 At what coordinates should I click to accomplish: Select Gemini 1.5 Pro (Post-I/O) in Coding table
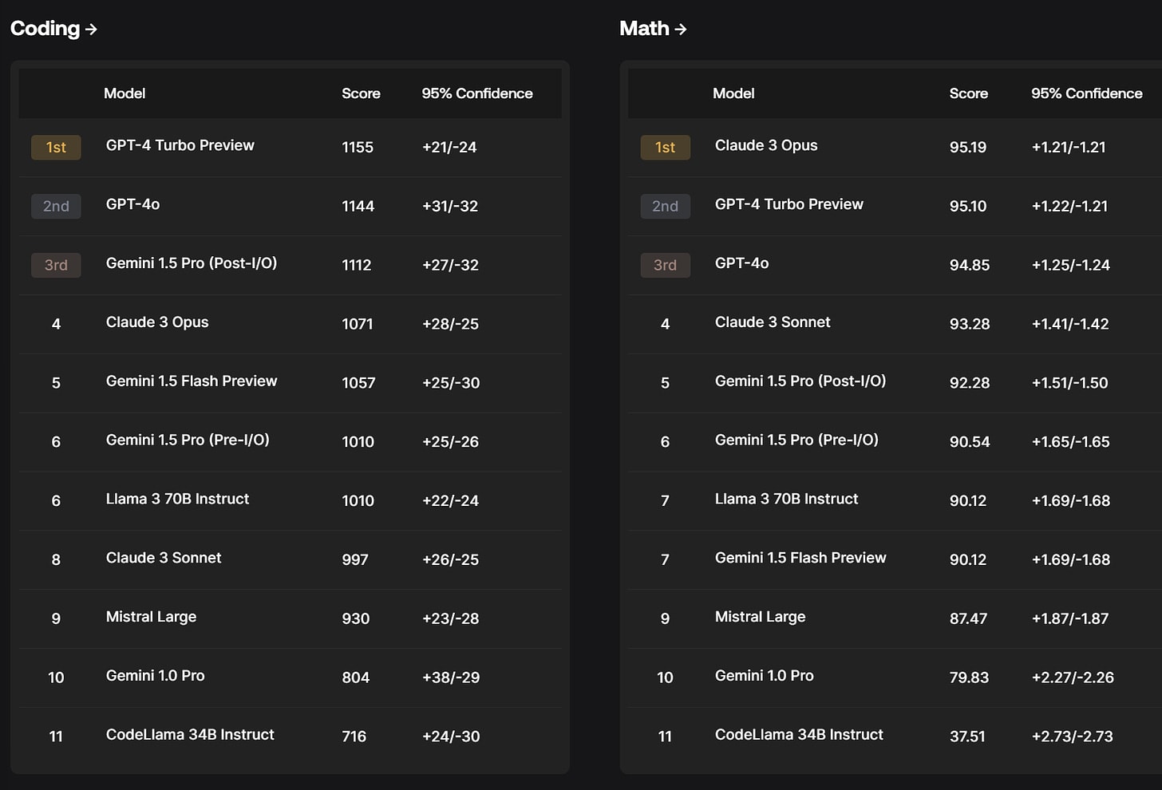click(192, 263)
